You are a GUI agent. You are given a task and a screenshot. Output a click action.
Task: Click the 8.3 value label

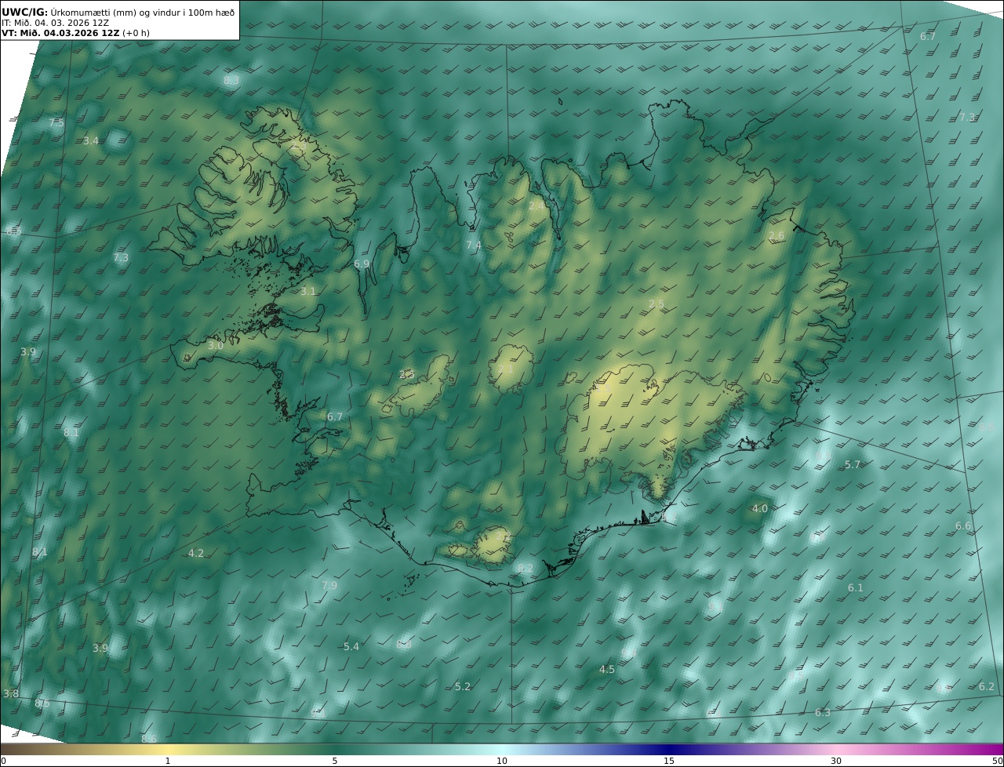click(231, 80)
